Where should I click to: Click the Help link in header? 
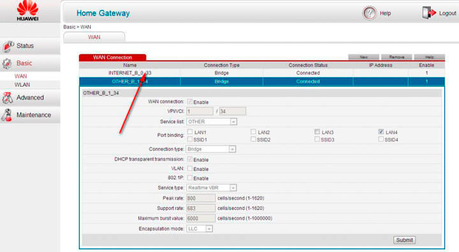[x=385, y=13]
